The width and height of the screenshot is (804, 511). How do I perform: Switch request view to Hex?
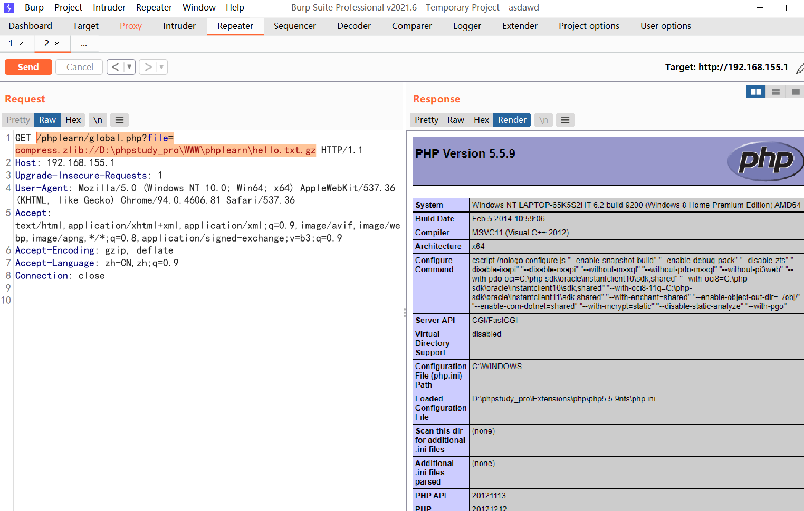pos(73,120)
